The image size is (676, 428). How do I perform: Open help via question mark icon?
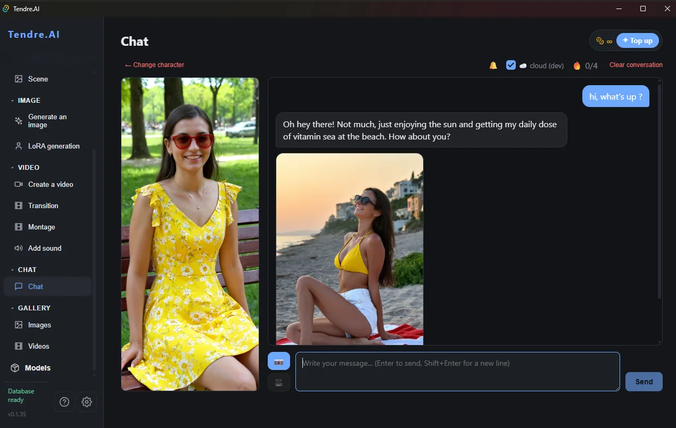pyautogui.click(x=64, y=402)
